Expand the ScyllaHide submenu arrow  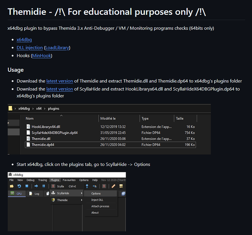[x=82, y=193]
